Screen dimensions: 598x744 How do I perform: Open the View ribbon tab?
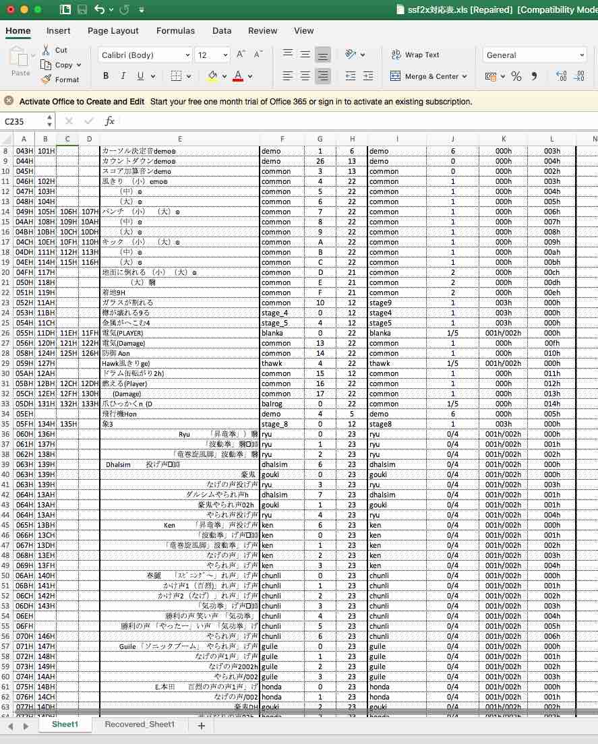(304, 31)
